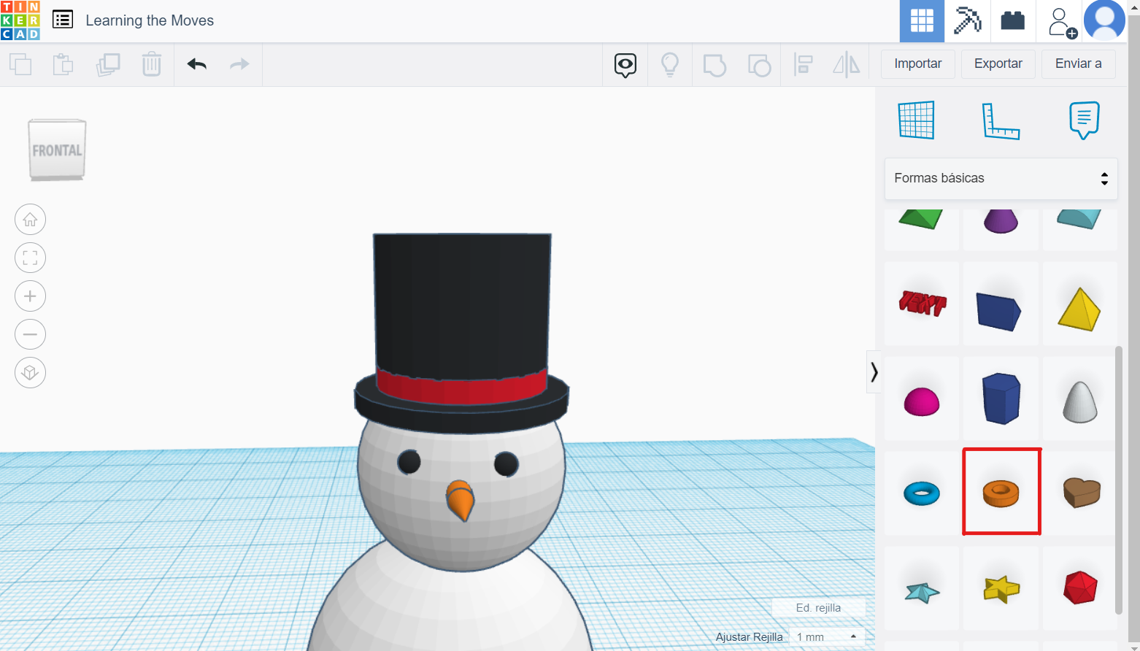
Task: Select the dark blue wedge shape
Action: [1001, 304]
